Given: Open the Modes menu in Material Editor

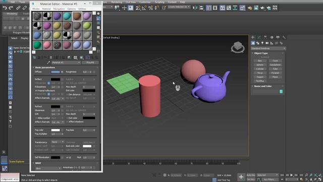Looking at the screenshot, I should (x=36, y=9).
